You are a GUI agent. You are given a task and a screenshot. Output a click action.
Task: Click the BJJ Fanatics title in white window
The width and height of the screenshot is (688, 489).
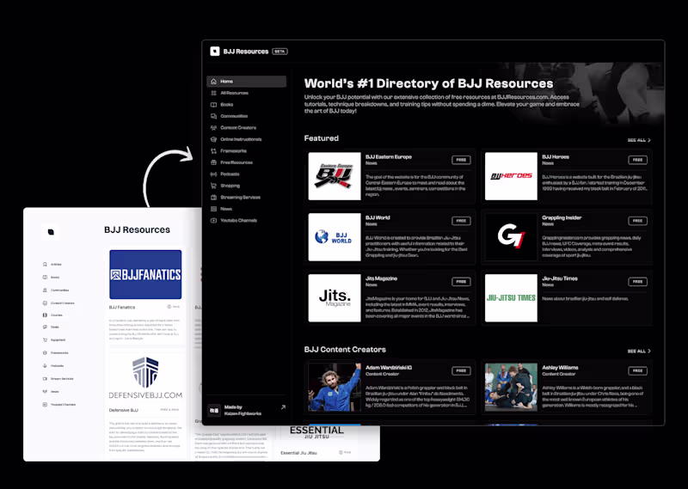(x=122, y=307)
